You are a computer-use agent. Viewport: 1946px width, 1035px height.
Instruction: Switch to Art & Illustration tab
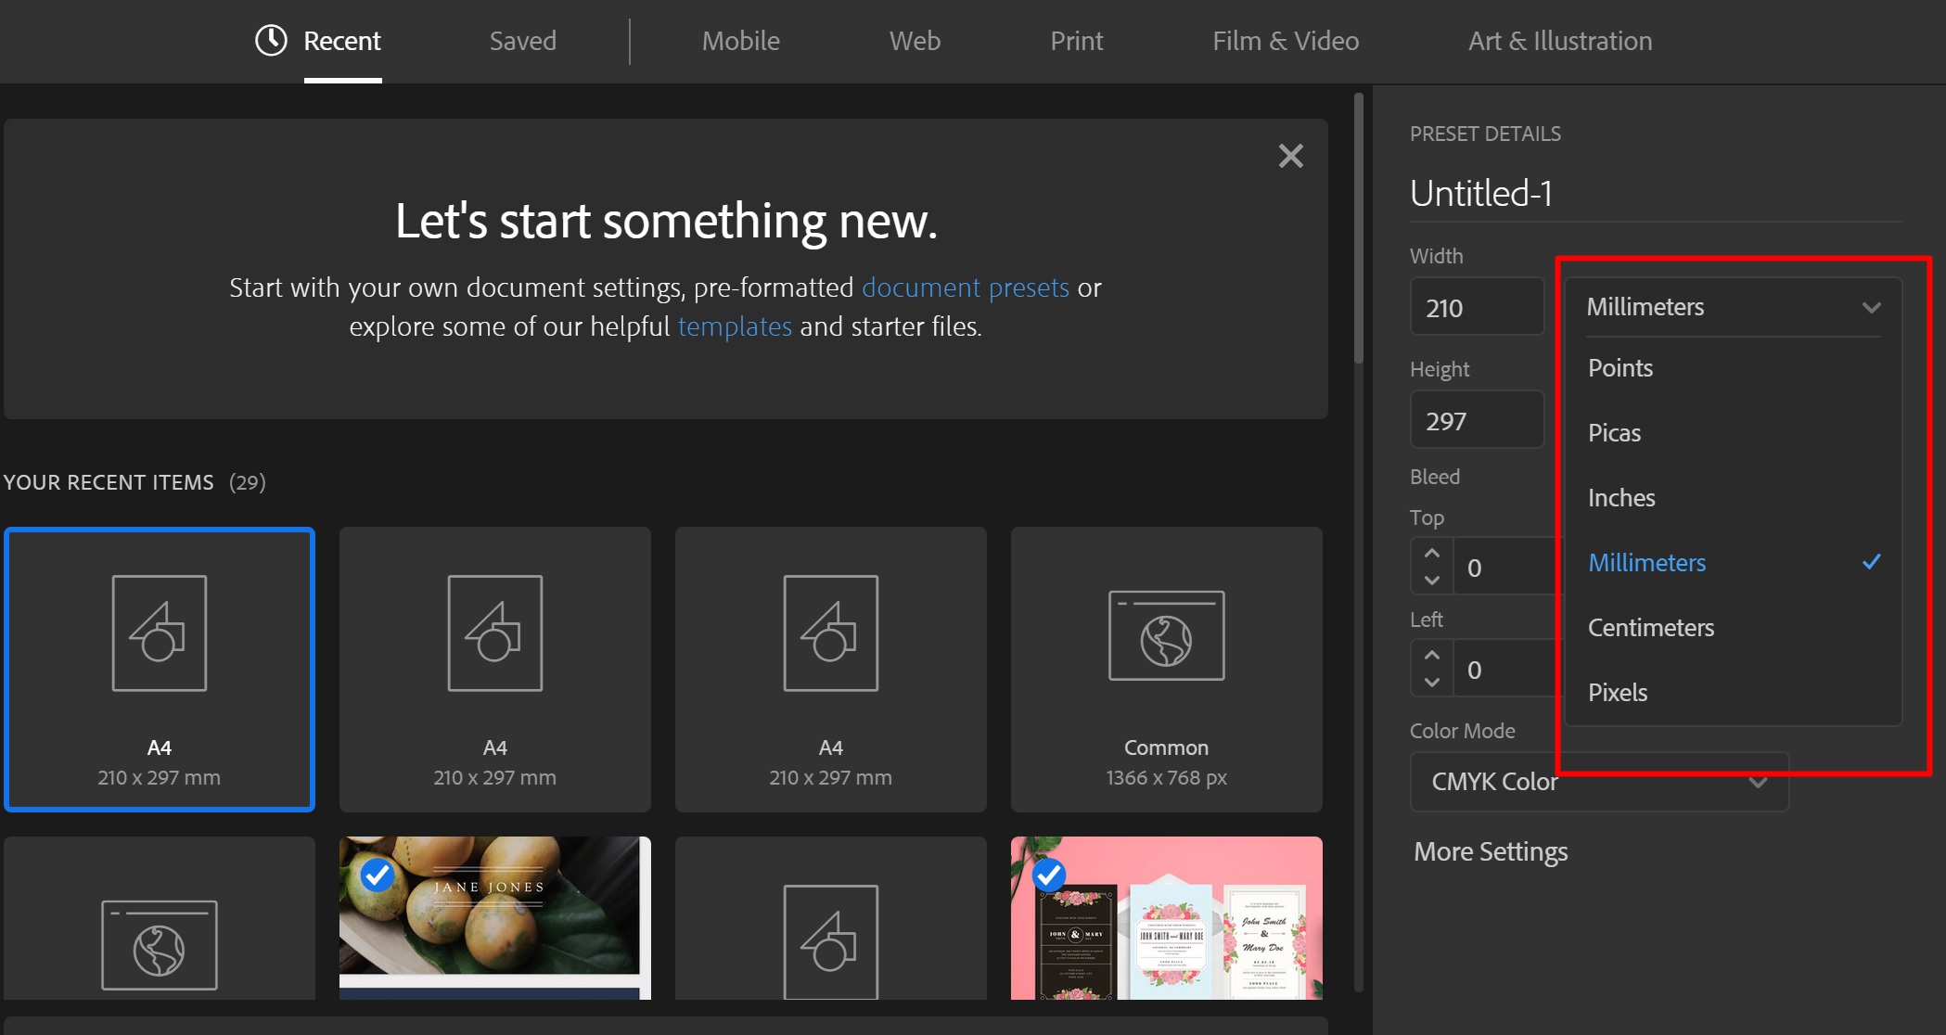pos(1560,41)
